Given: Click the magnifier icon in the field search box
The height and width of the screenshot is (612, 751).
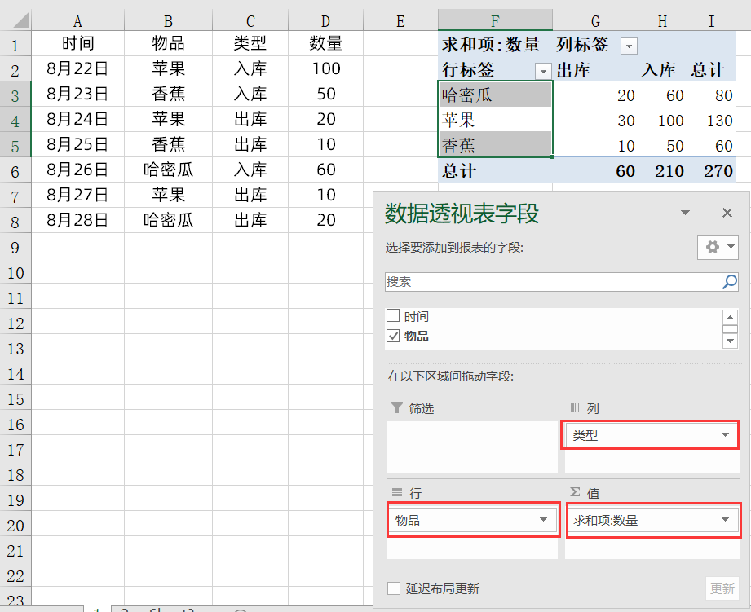Looking at the screenshot, I should (x=730, y=282).
